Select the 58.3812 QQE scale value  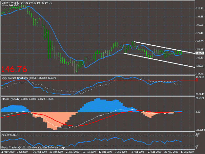200,77
